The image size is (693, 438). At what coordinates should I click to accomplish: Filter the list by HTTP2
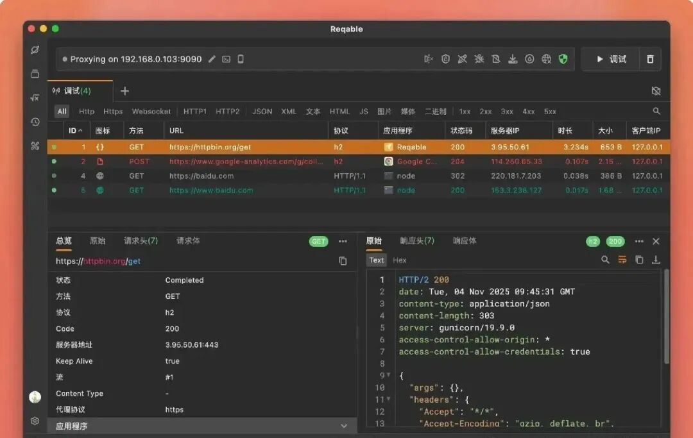point(228,112)
